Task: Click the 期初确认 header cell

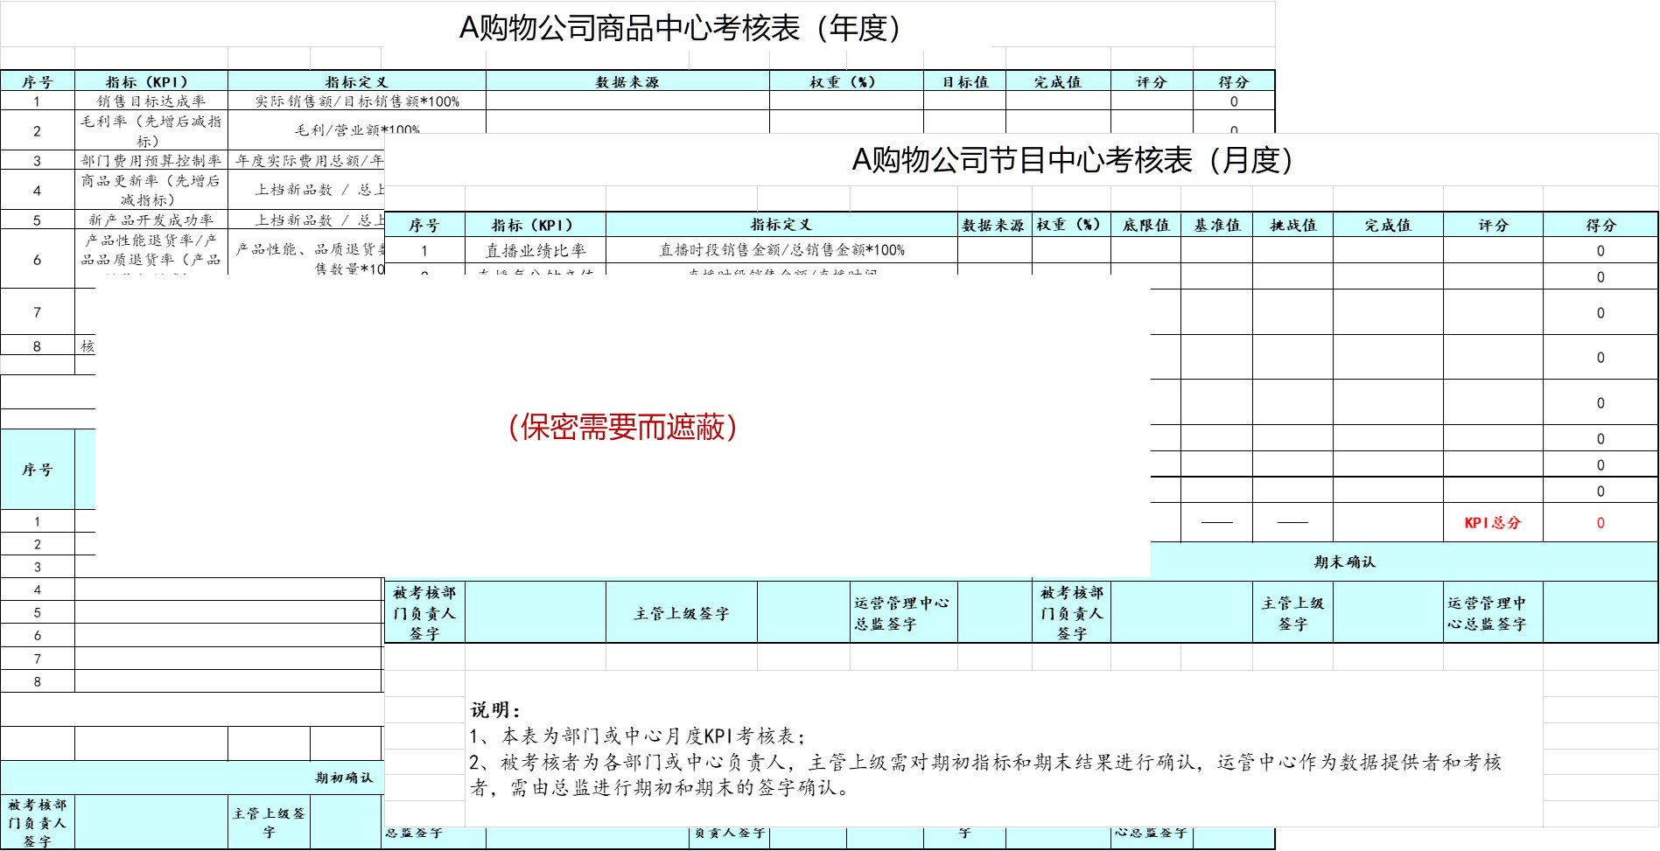Action: tap(344, 777)
